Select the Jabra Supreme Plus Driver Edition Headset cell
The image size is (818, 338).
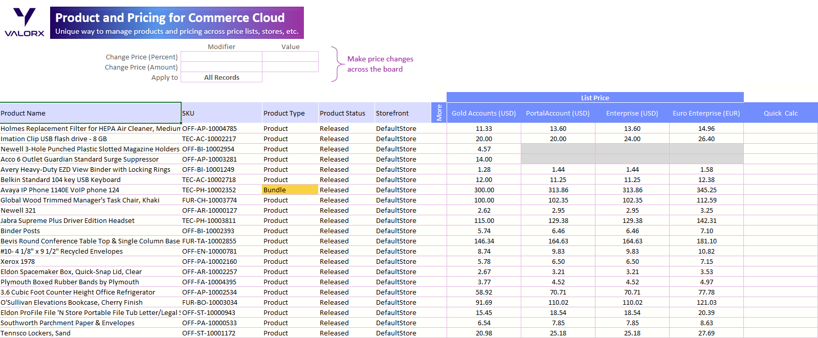(91, 220)
